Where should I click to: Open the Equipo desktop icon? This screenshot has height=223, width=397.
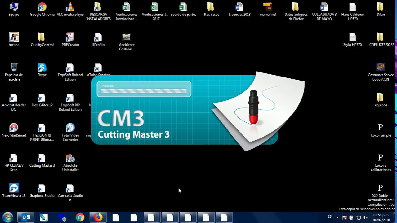14,10
